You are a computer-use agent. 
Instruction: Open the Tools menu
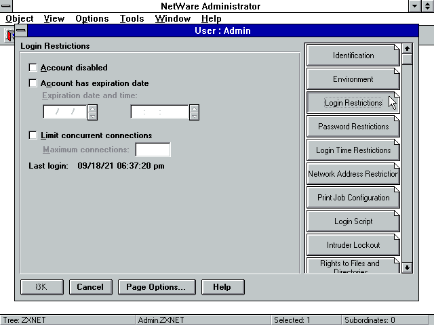click(x=132, y=18)
